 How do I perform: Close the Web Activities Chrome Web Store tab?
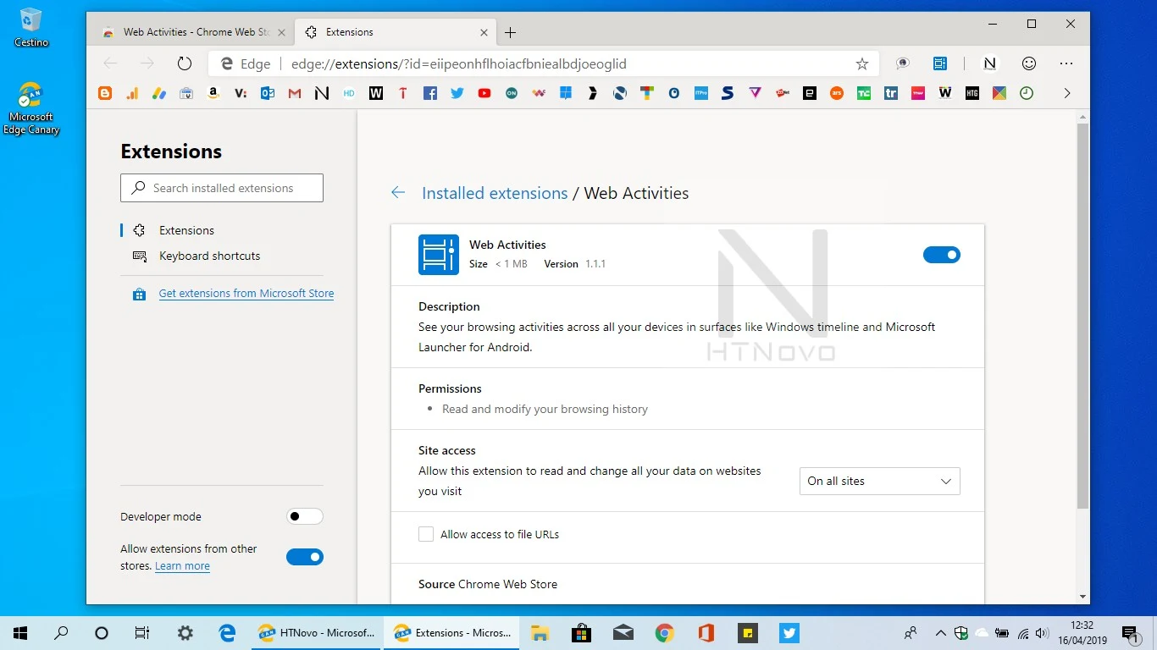coord(282,32)
